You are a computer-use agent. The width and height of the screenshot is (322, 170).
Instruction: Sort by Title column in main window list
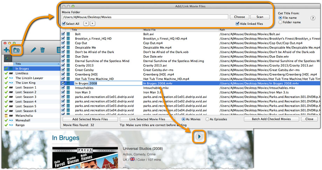coord(36,64)
